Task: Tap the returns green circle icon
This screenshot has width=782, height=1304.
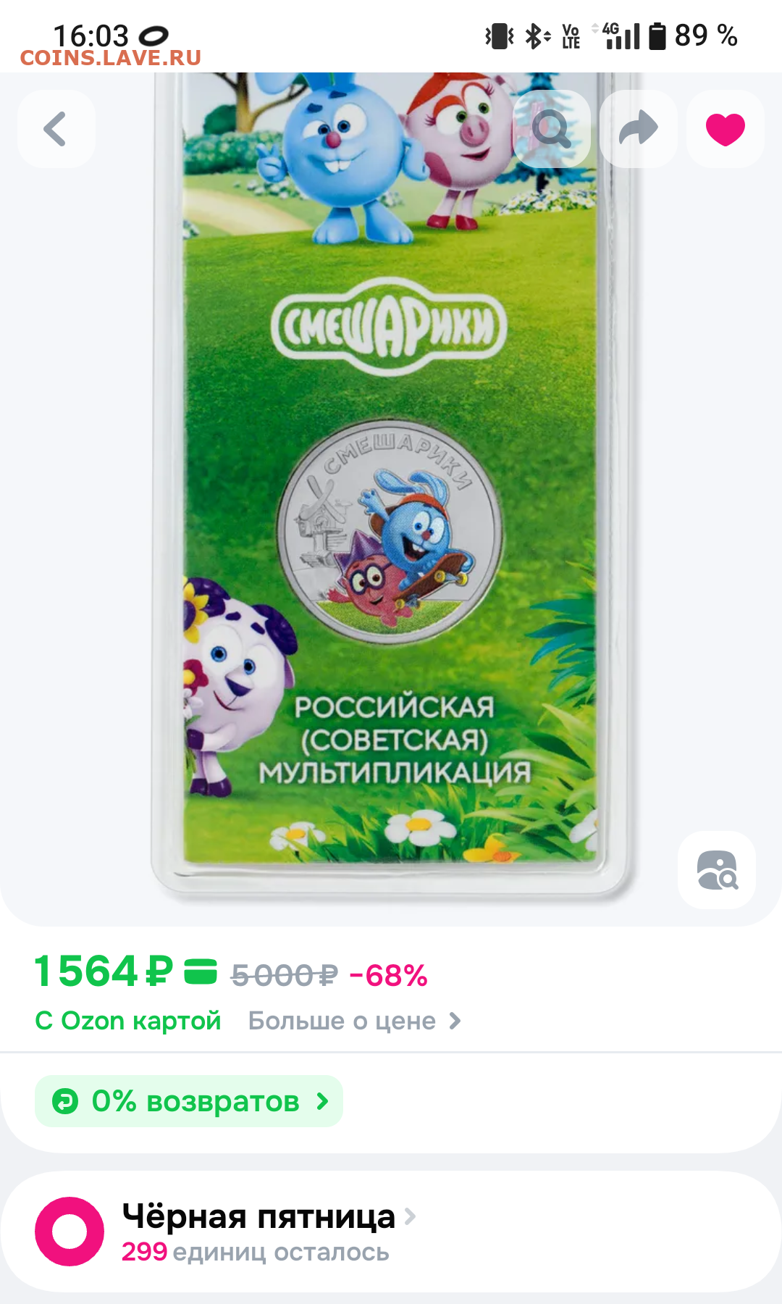Action: click(x=65, y=1101)
